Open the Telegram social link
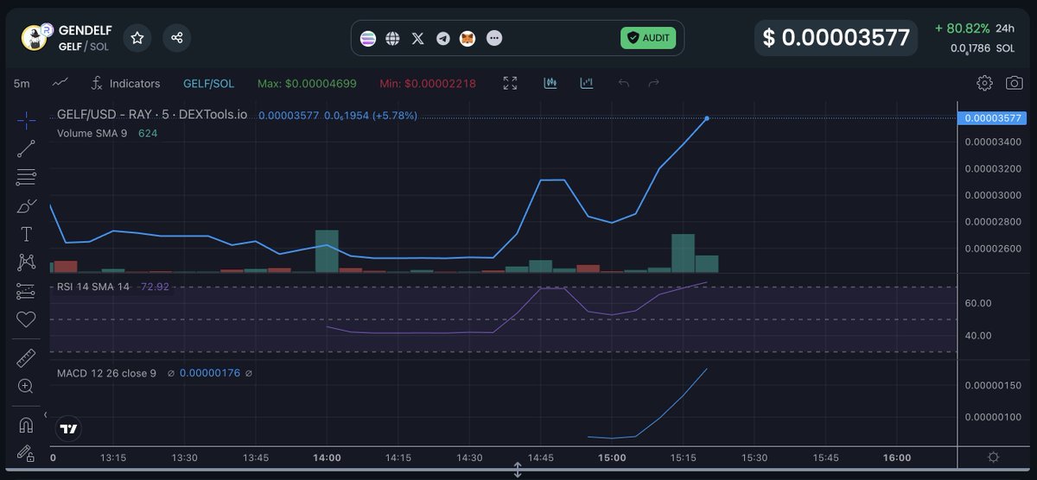 [443, 38]
